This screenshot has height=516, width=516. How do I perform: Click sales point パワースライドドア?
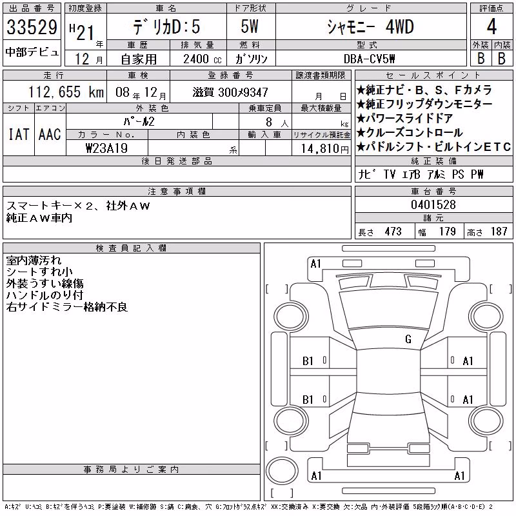pos(405,118)
